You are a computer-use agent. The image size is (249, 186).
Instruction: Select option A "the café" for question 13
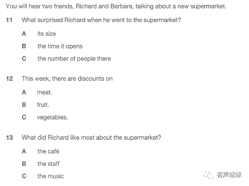48,151
